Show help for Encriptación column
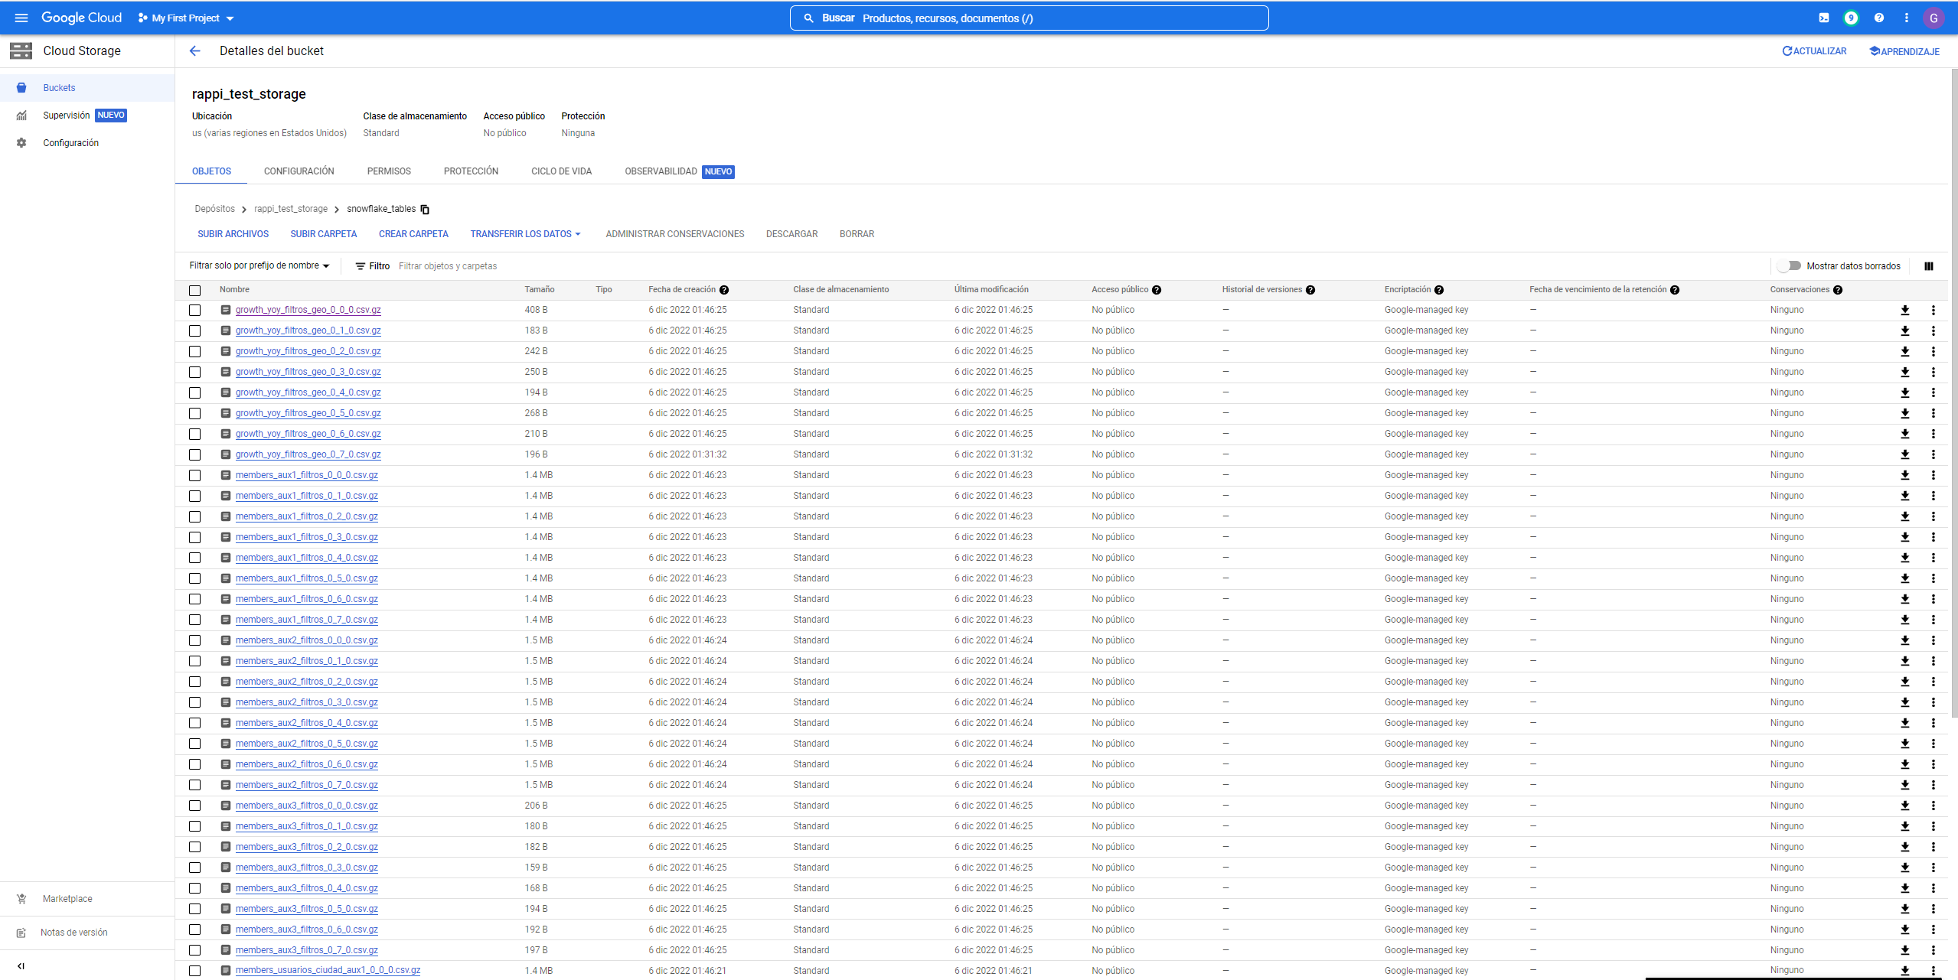This screenshot has height=980, width=1958. point(1439,290)
